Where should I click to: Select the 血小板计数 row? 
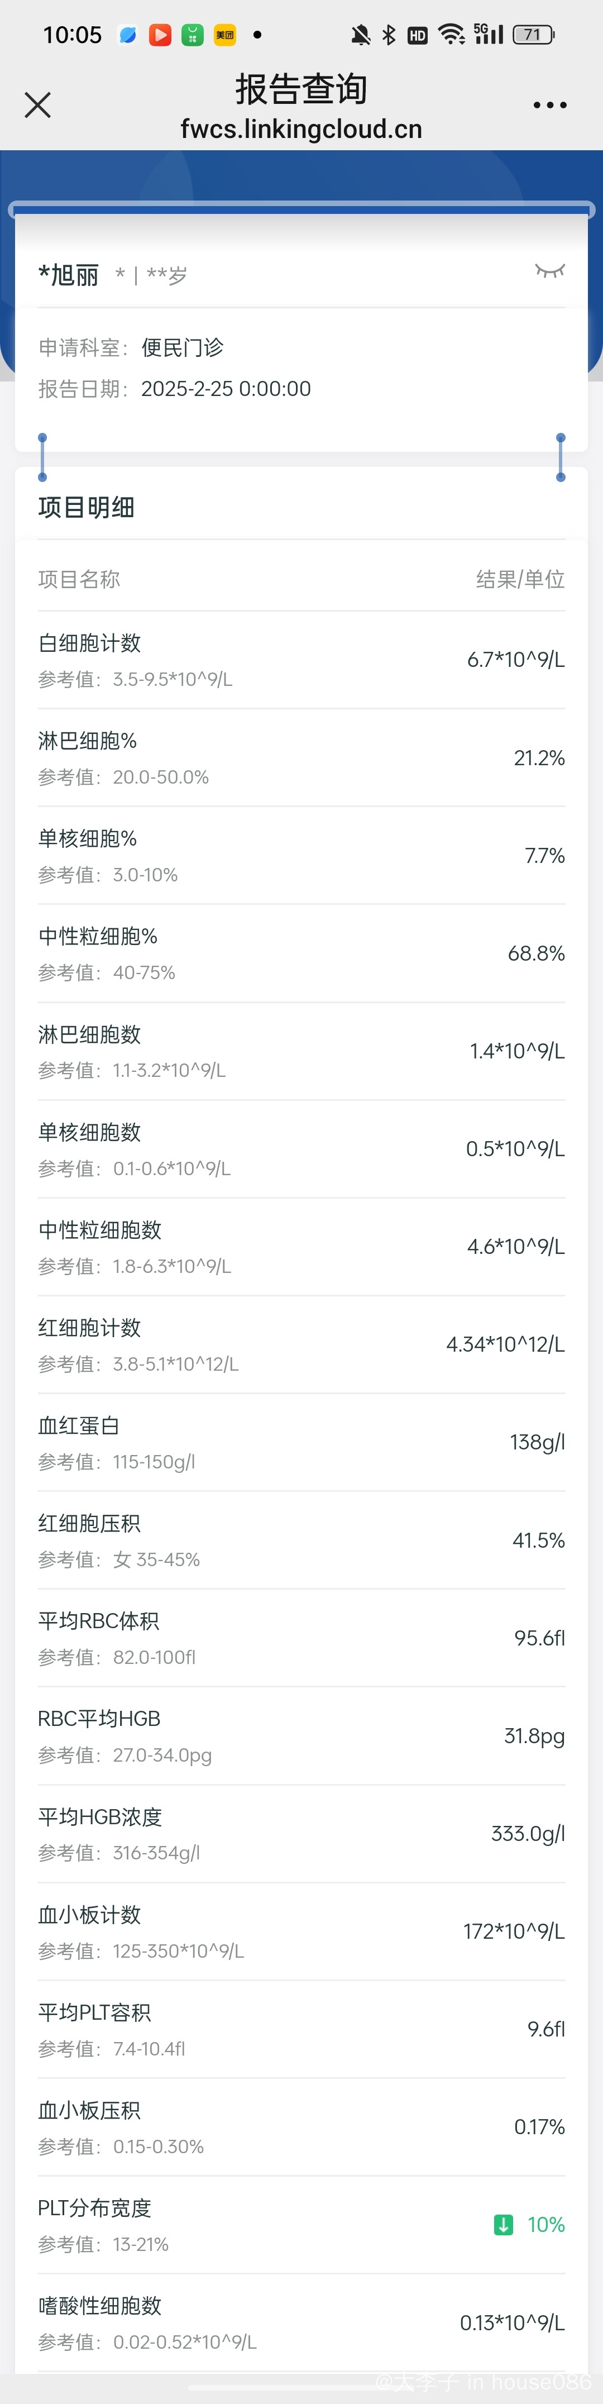coord(301,1932)
